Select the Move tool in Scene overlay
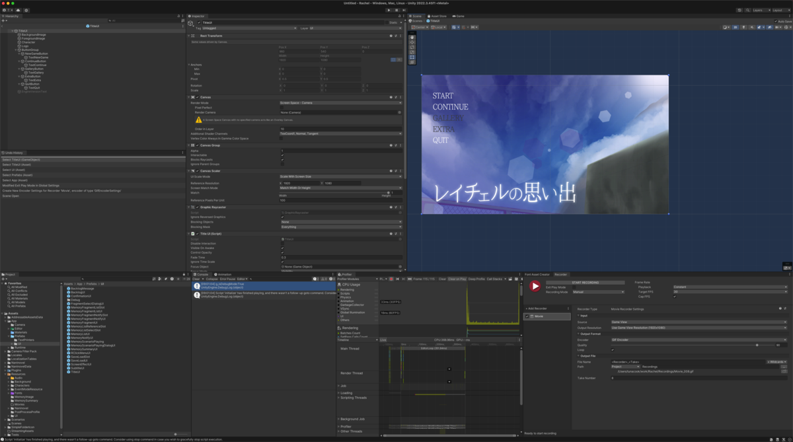Screen dimensions: 793x442 click(412, 42)
